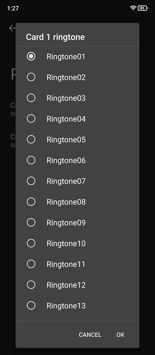Tap the battery indicator icon

(x=143, y=8)
